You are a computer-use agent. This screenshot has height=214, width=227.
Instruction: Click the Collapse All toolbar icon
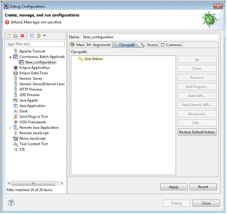(x=32, y=36)
